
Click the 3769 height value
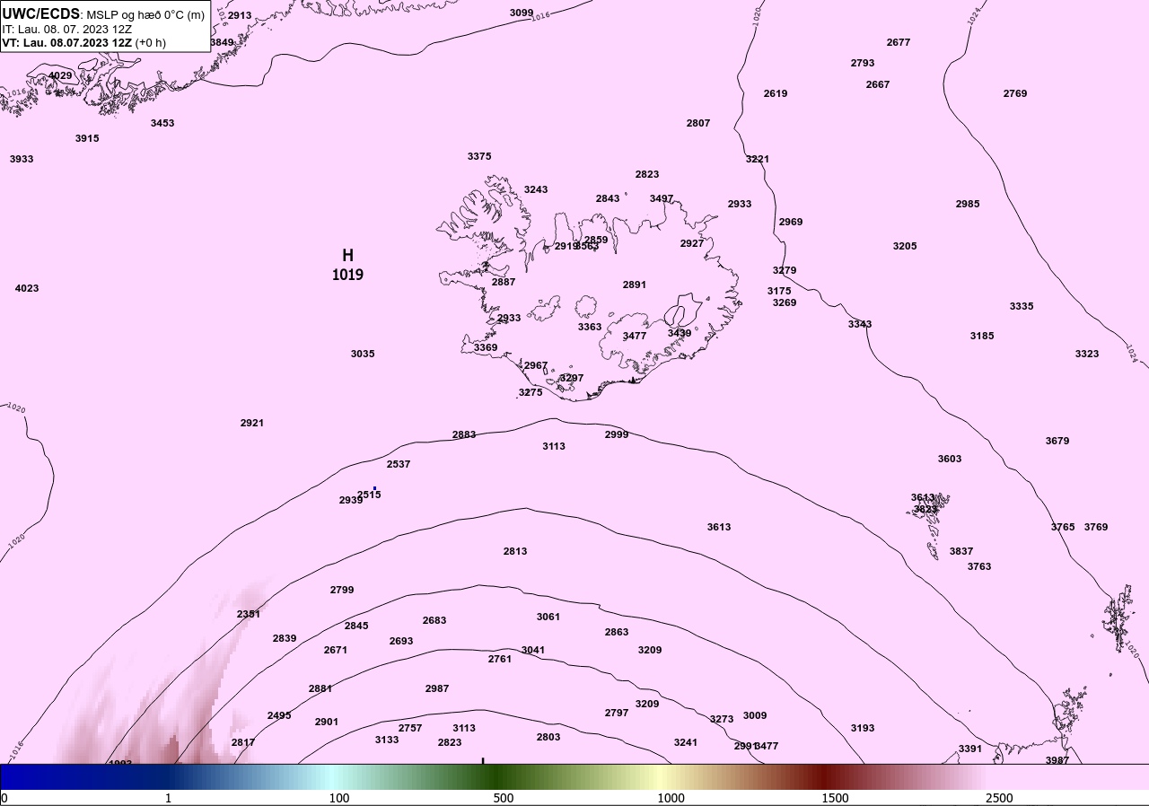click(x=1096, y=527)
